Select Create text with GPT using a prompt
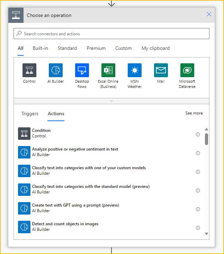This screenshot has height=254, width=224. tap(109, 208)
